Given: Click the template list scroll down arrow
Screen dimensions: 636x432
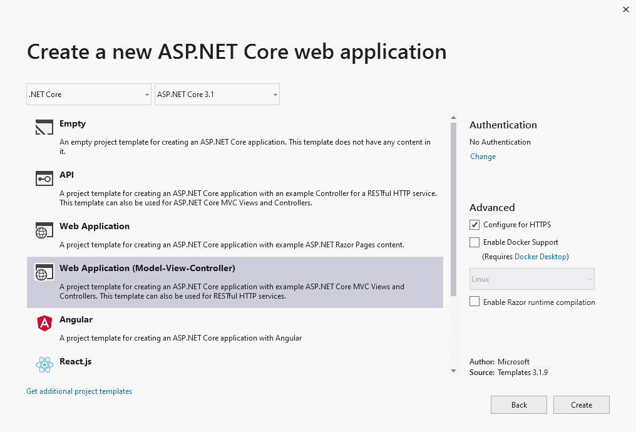Looking at the screenshot, I should [x=453, y=371].
